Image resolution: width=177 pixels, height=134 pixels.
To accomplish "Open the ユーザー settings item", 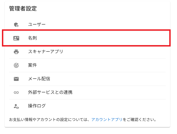I will (37, 25).
